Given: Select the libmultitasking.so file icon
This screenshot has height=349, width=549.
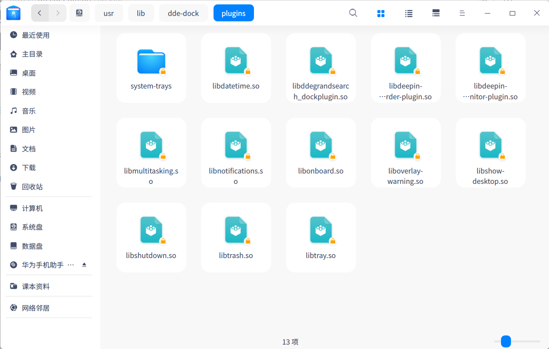Looking at the screenshot, I should [x=151, y=146].
